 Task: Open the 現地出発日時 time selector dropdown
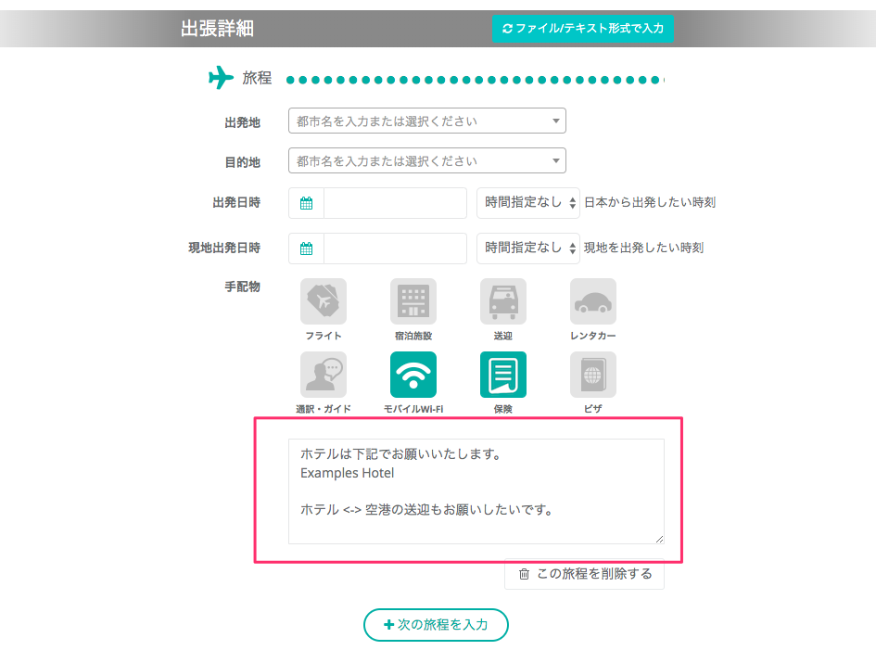pos(527,248)
